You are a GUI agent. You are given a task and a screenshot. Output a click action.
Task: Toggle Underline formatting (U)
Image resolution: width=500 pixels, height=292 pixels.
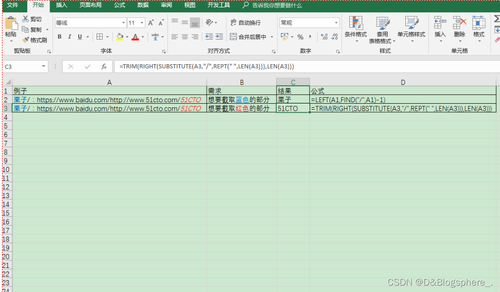80,37
